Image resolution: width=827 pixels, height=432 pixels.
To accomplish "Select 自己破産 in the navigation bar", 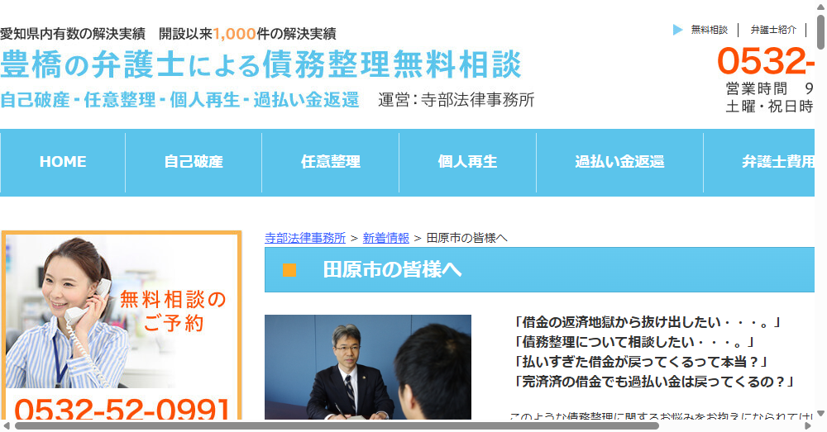I will coord(194,162).
